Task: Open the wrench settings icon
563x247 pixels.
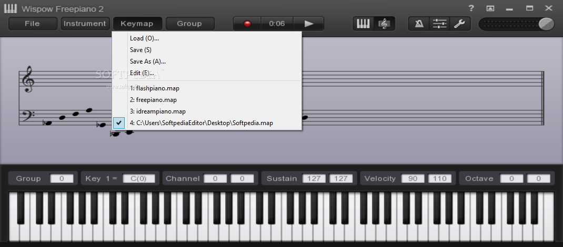Action: point(459,24)
